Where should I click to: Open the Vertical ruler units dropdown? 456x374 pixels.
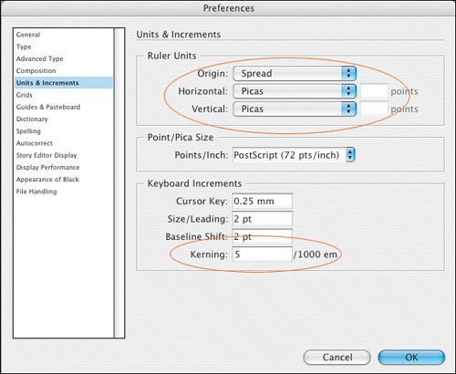pos(295,109)
